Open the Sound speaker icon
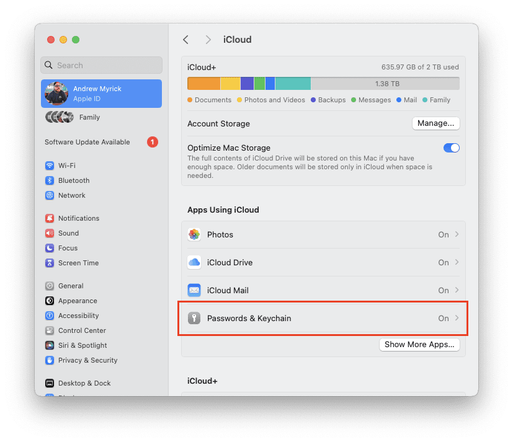Viewport: 513px width, 442px height. (x=50, y=233)
